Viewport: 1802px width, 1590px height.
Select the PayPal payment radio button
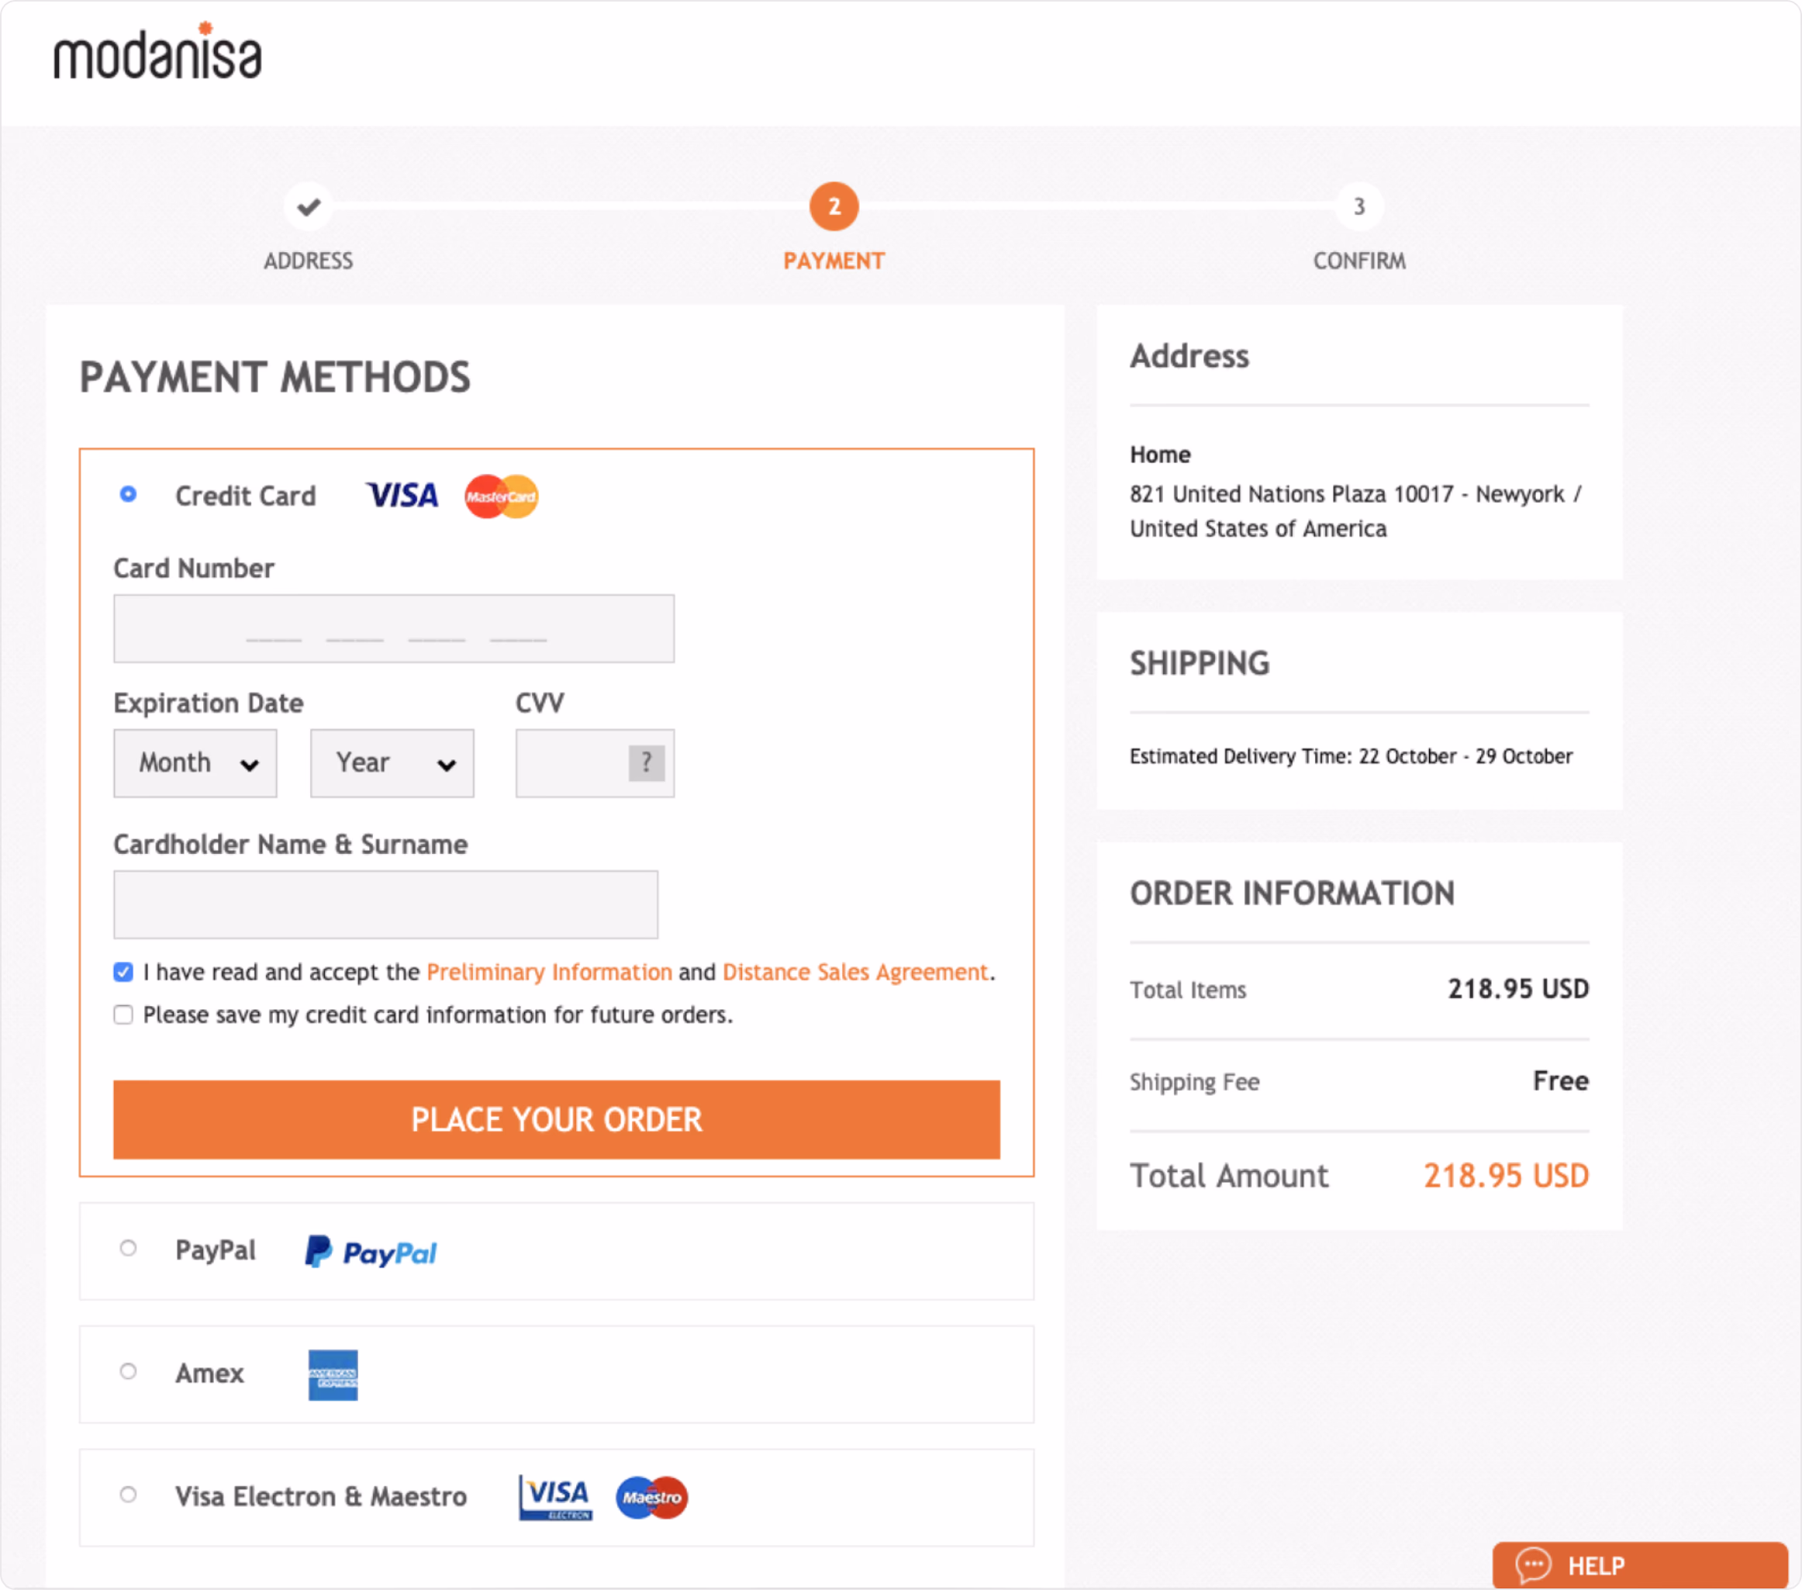click(128, 1249)
